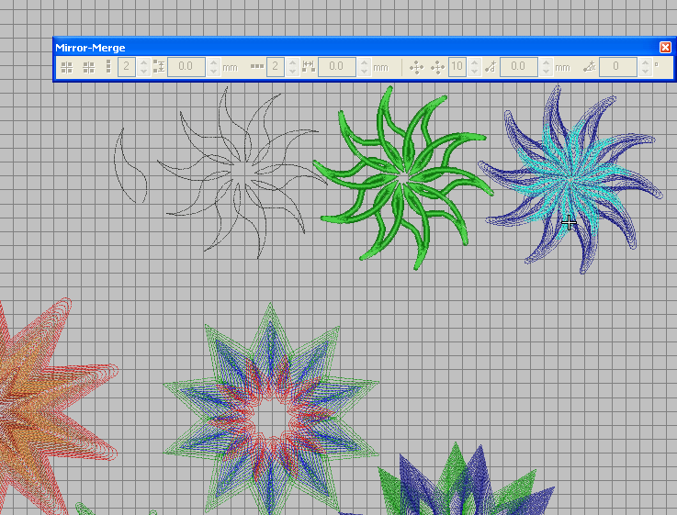The height and width of the screenshot is (515, 677).
Task: Select the first wreath tool icon
Action: 416,67
